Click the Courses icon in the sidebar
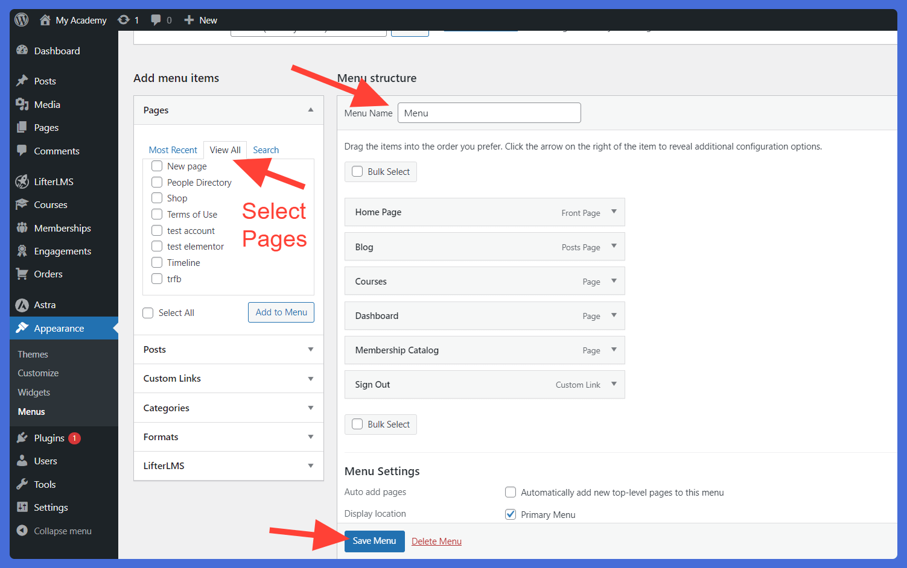907x568 pixels. [x=22, y=204]
